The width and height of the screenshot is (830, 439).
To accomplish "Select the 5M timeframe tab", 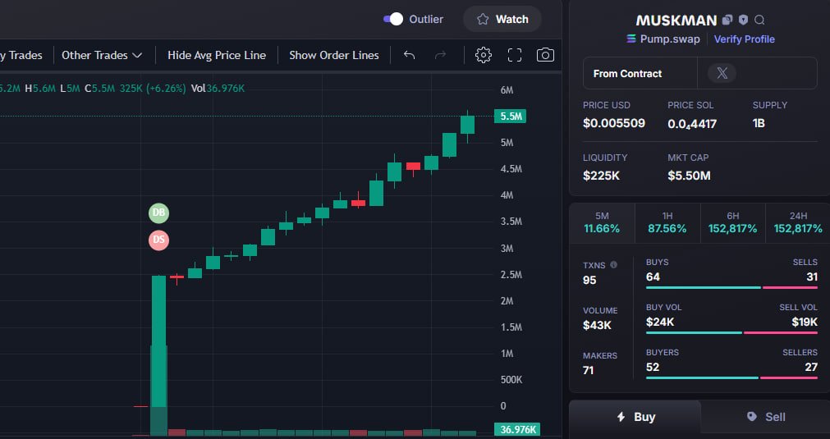I will pyautogui.click(x=602, y=222).
